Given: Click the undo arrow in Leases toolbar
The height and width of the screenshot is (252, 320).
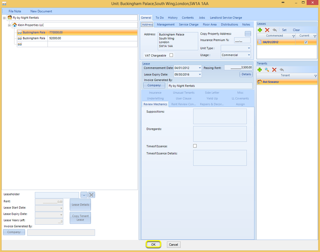Looking at the screenshot, I should click(274, 30).
